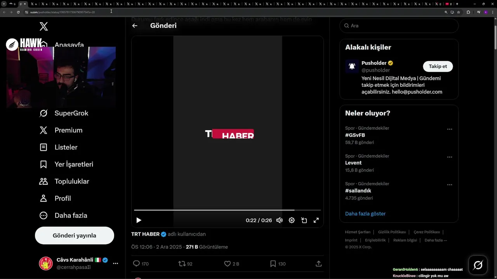Open the #sallandık trending topic
The height and width of the screenshot is (279, 497).
click(358, 191)
